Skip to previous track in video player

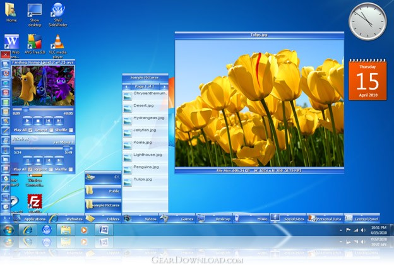pos(48,121)
